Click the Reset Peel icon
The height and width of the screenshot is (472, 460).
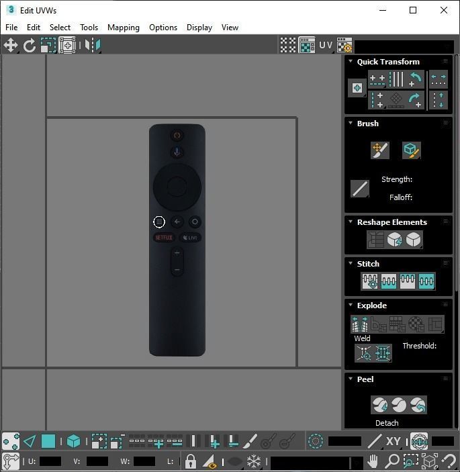[418, 405]
